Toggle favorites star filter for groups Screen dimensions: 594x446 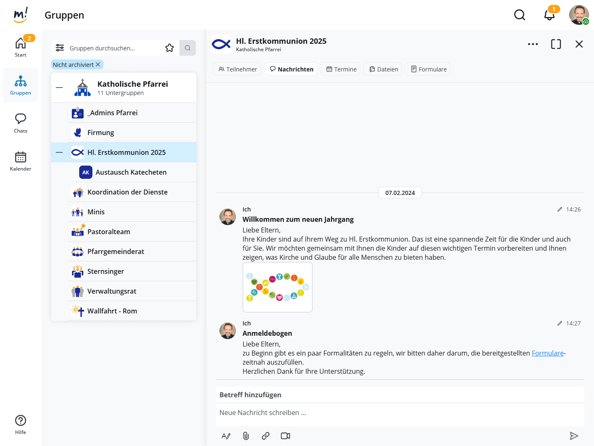pos(170,48)
